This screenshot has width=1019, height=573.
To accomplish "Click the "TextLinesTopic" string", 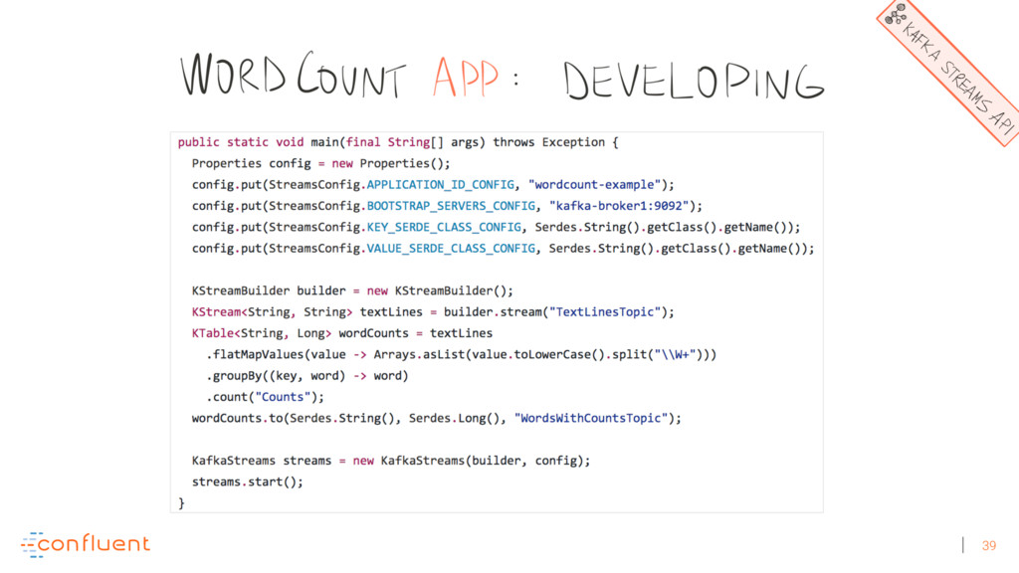I will 605,311.
